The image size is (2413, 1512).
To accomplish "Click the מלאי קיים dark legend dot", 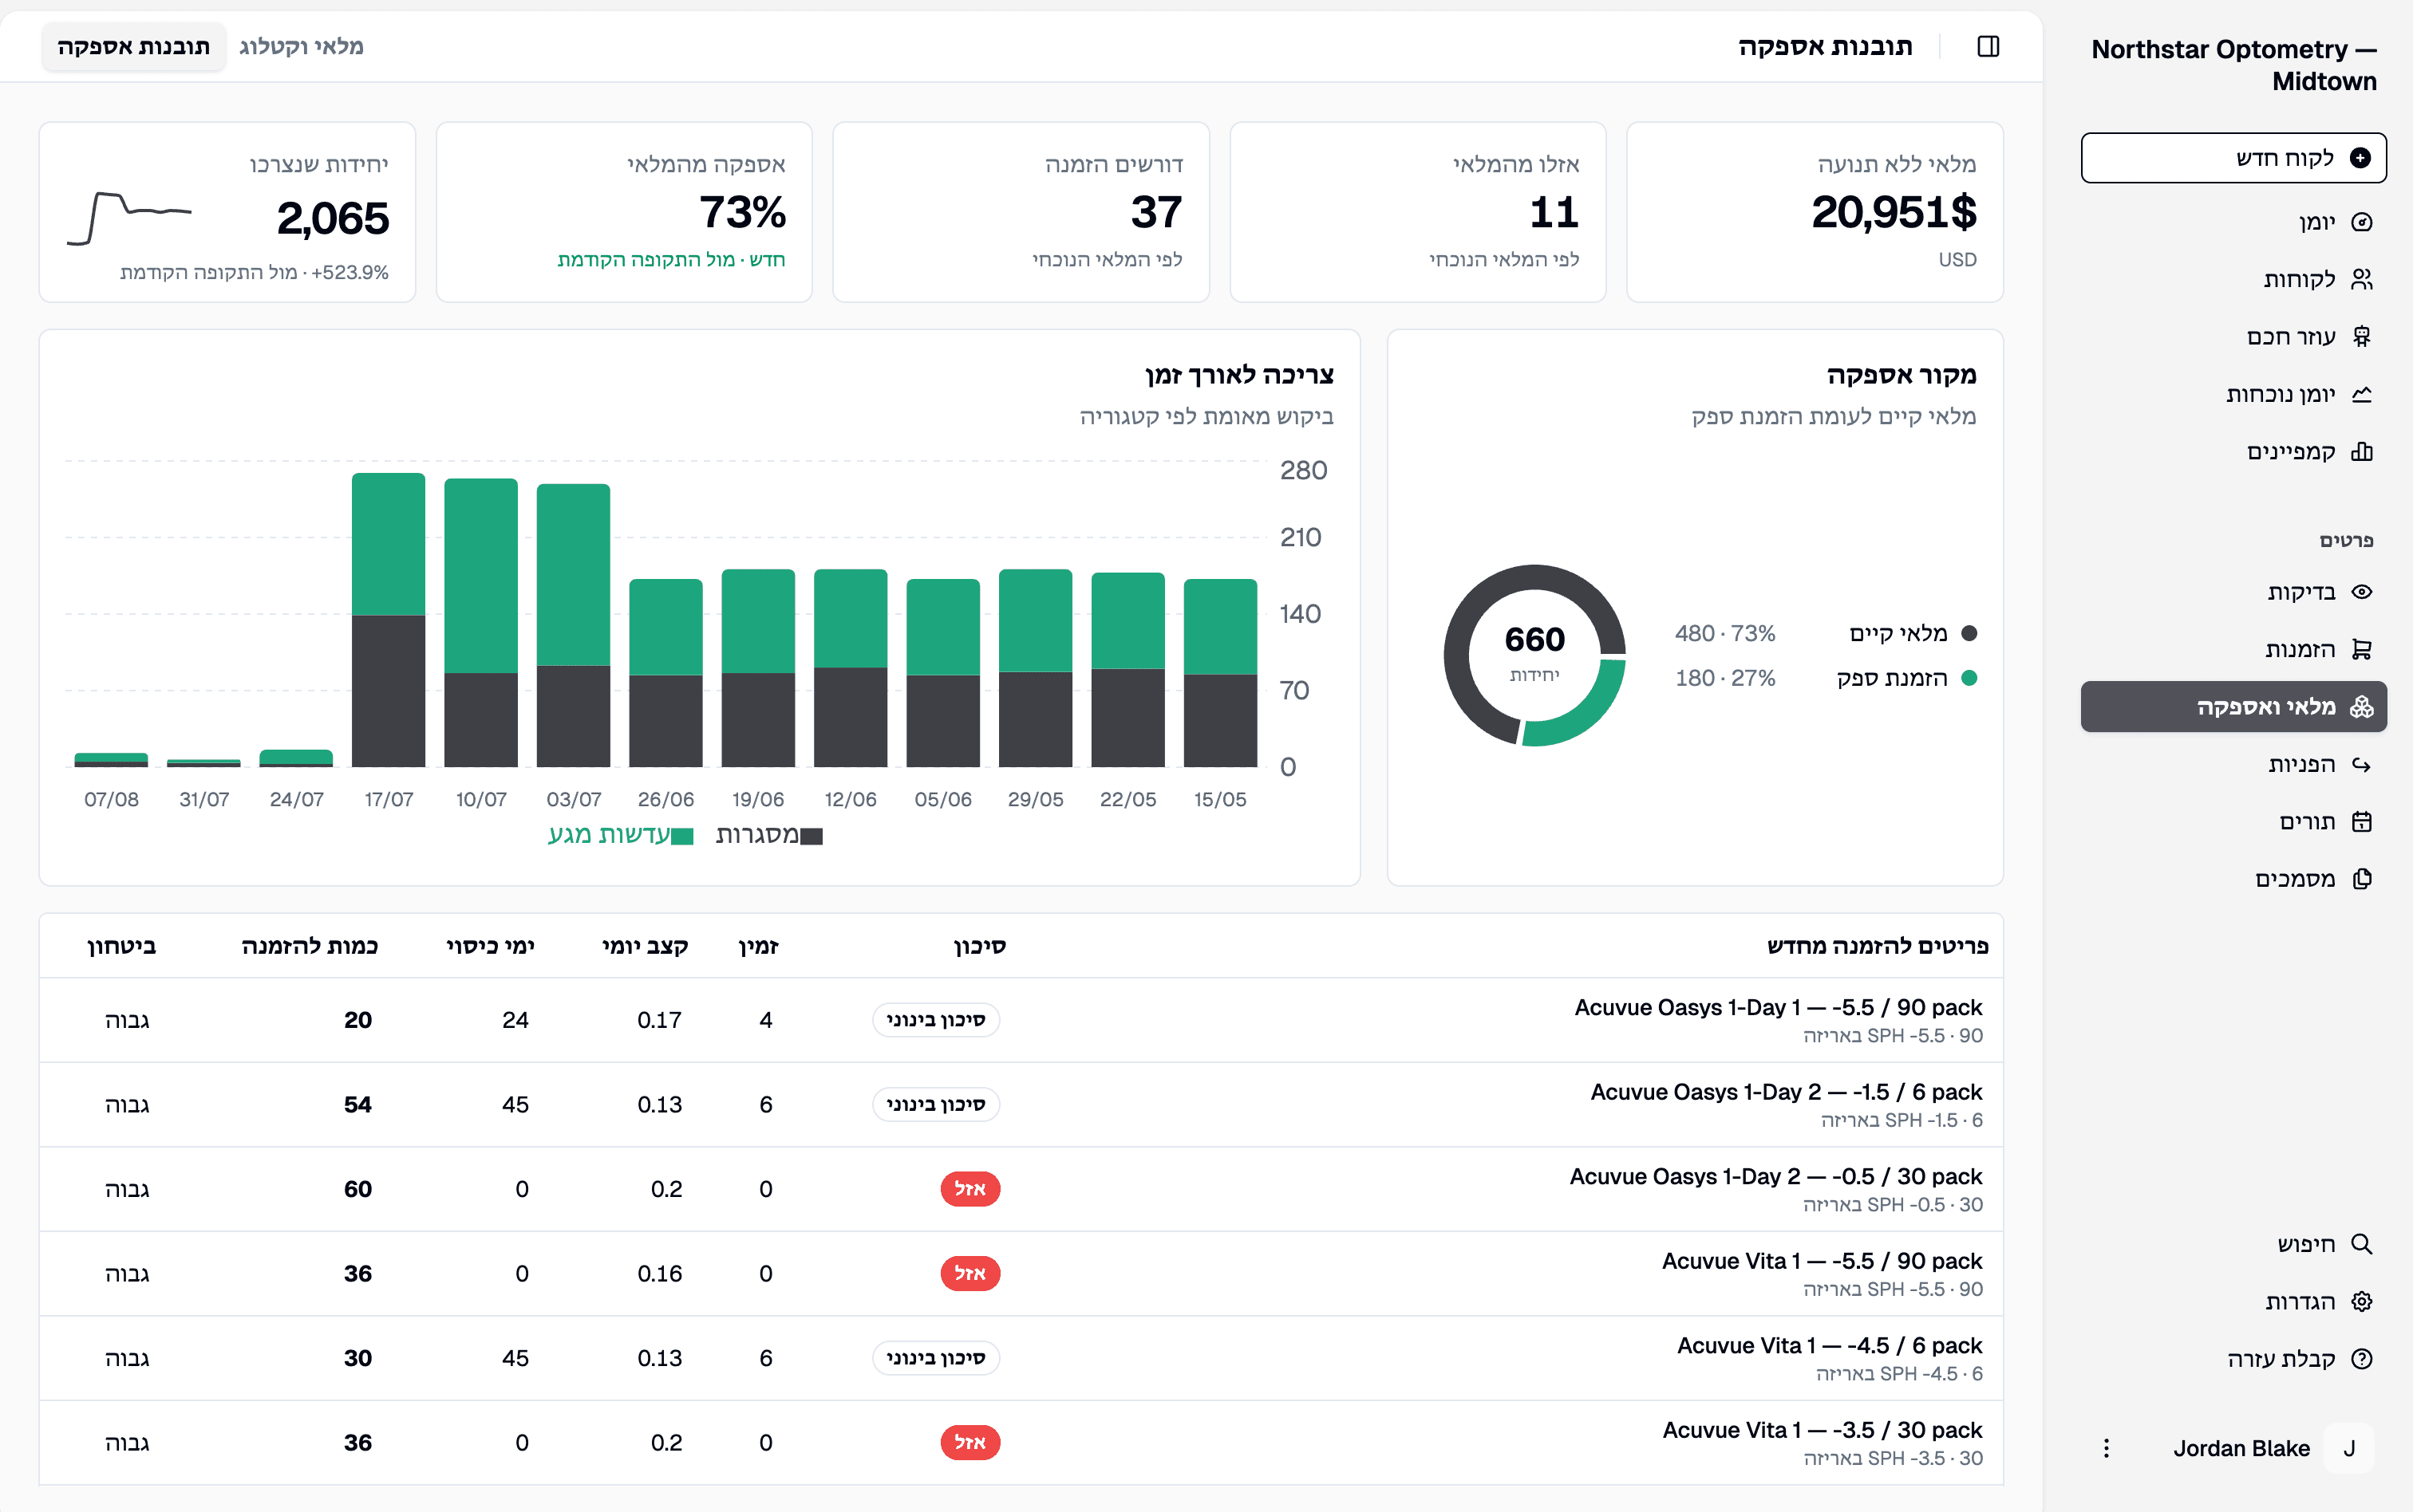I will coord(1969,633).
